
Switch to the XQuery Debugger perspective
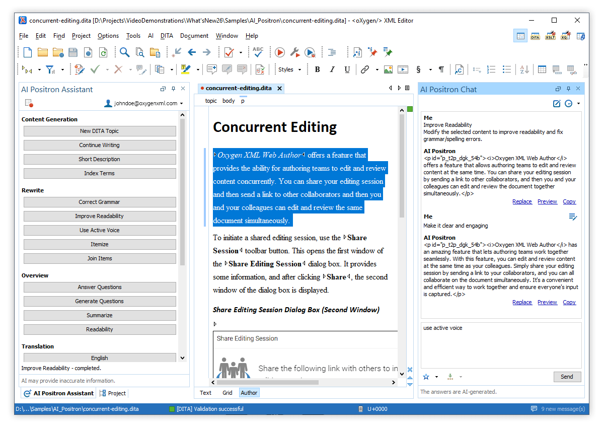click(565, 36)
